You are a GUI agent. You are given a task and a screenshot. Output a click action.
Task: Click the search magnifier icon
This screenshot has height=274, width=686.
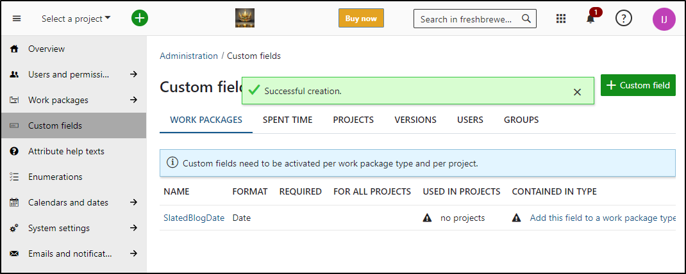(526, 19)
